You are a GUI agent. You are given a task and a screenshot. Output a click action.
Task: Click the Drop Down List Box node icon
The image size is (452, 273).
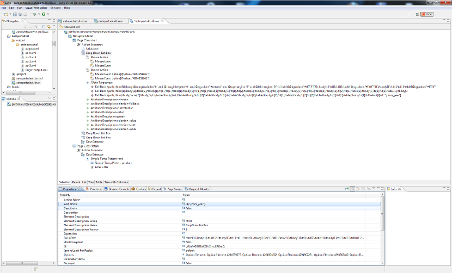(x=83, y=52)
